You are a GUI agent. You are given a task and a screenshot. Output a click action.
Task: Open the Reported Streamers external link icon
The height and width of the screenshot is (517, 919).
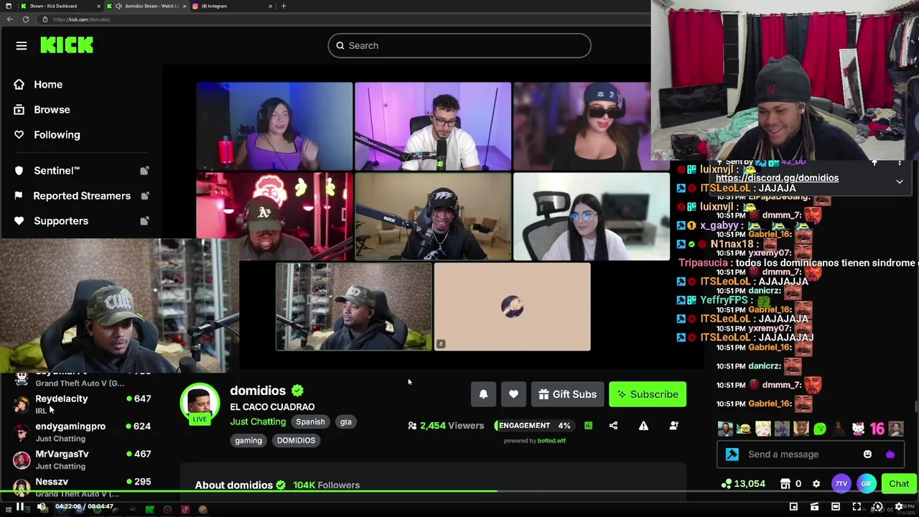pos(144,196)
